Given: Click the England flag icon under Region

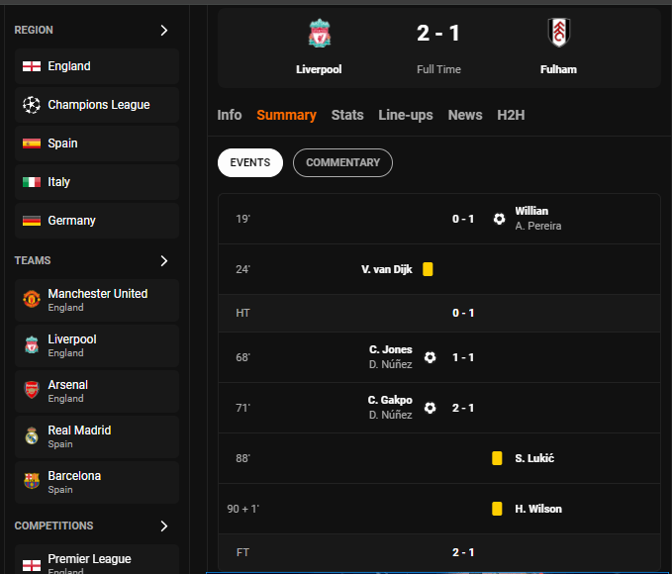Looking at the screenshot, I should (32, 66).
